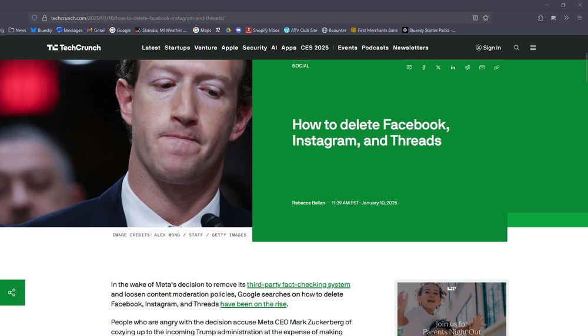Expand more toolbar tools chevron
Image resolution: width=588 pixels, height=336 pixels.
[566, 18]
